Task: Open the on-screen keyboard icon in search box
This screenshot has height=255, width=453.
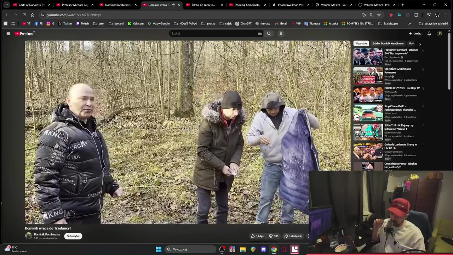Action: [x=260, y=34]
